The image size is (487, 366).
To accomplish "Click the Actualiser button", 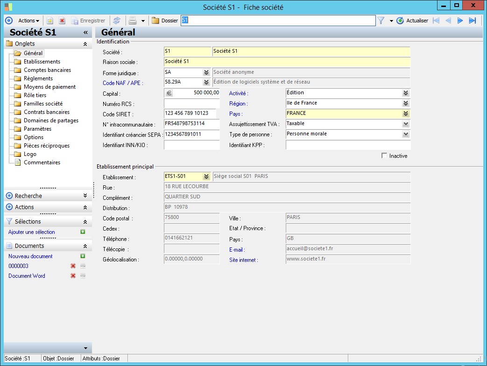I will 412,21.
